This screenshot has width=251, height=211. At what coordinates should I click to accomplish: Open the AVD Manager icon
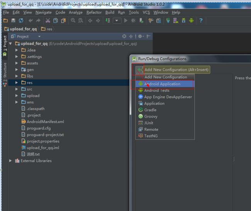176,21
